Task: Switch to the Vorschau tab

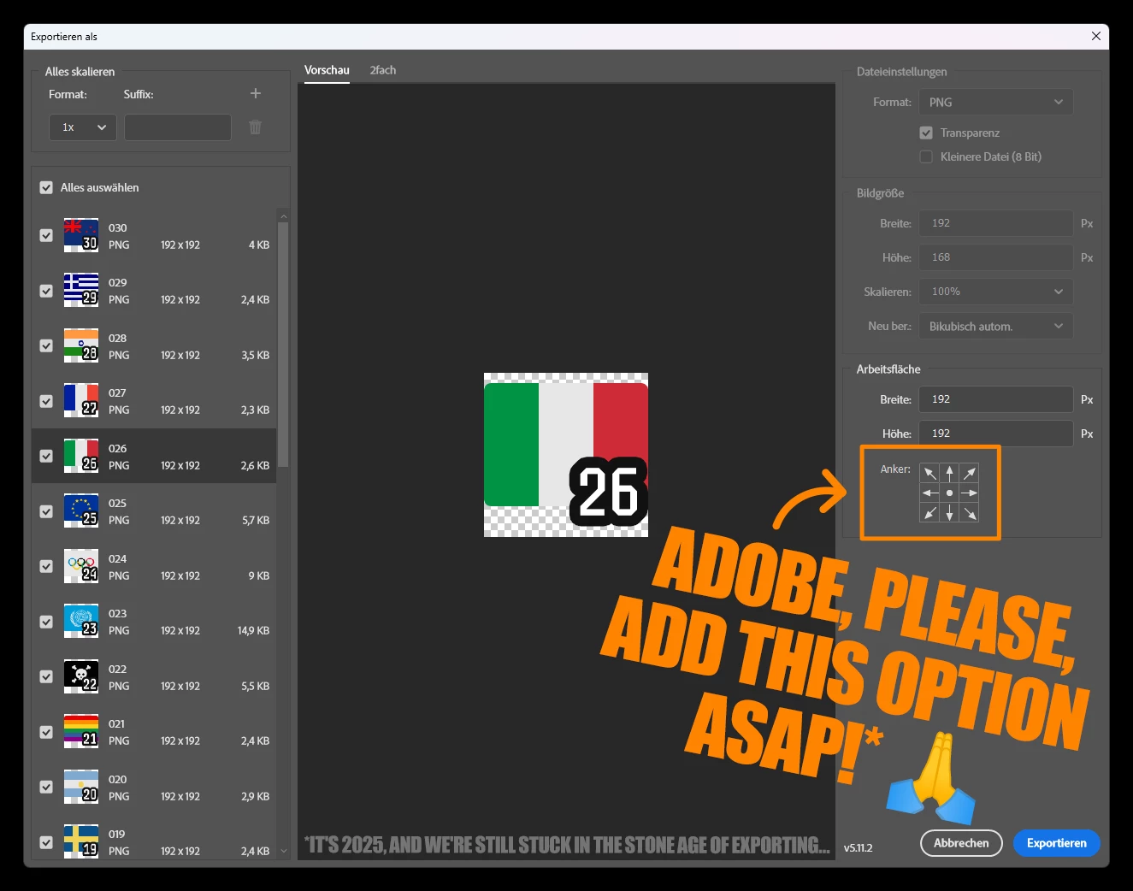Action: pyautogui.click(x=327, y=70)
